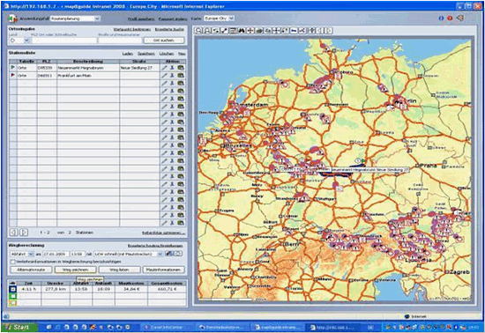Click vehicle profile icon next to LKW dropdown

(x=168, y=254)
